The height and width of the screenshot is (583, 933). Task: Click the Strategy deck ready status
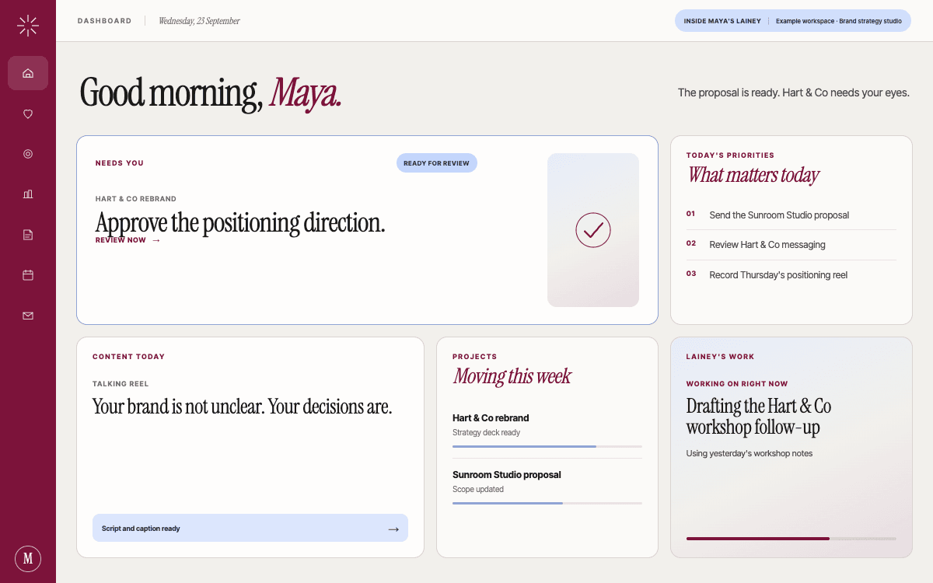tap(487, 432)
